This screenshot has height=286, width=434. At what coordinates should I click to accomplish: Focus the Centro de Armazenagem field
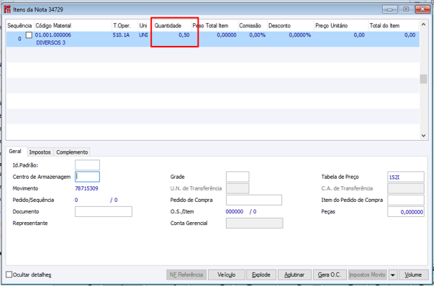pyautogui.click(x=87, y=177)
